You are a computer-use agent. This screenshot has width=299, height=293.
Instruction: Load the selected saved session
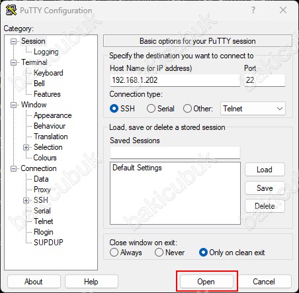[265, 170]
